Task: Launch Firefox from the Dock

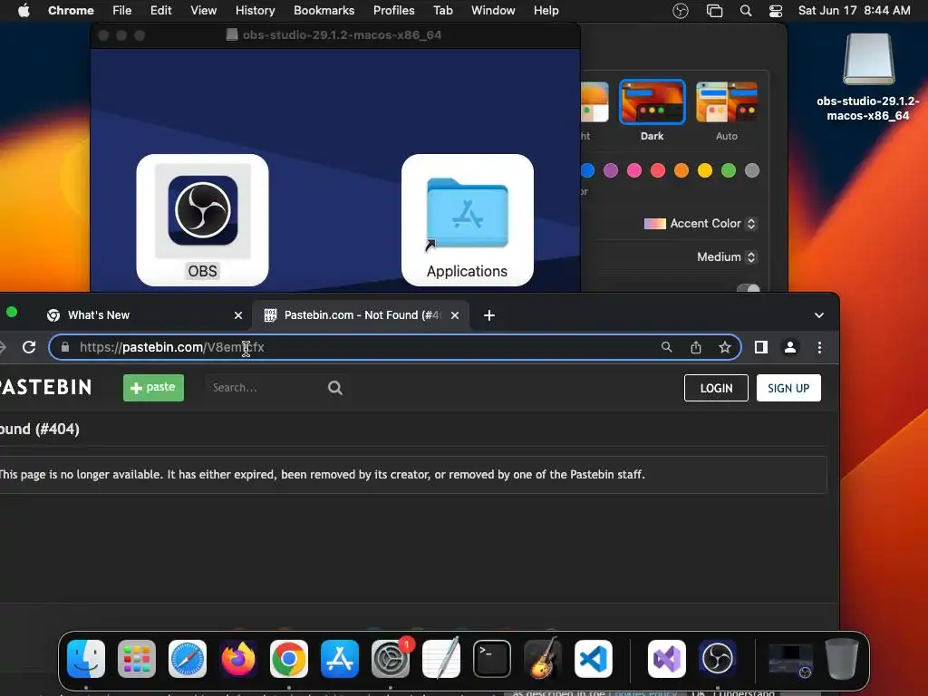Action: (238, 659)
